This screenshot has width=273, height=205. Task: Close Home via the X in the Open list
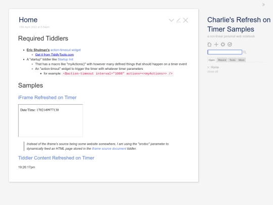(x=208, y=67)
